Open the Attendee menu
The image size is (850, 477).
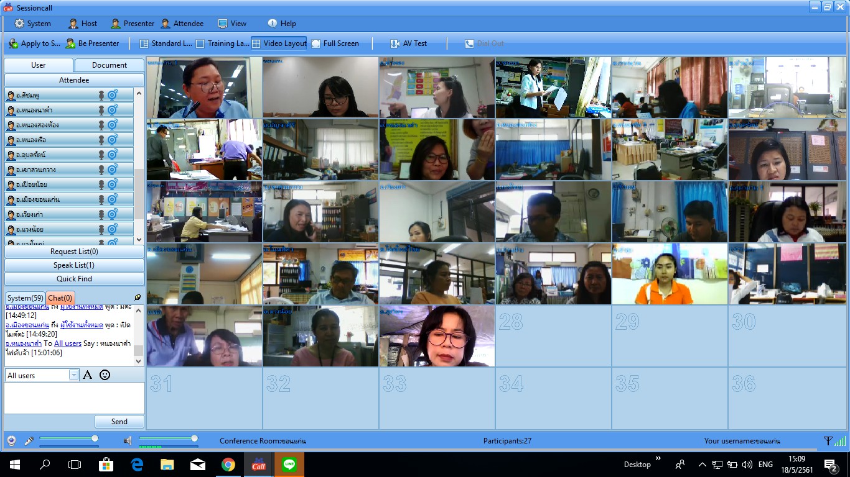182,24
